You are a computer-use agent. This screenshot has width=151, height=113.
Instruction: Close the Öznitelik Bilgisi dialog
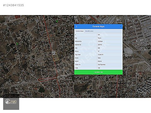(x=120, y=27)
